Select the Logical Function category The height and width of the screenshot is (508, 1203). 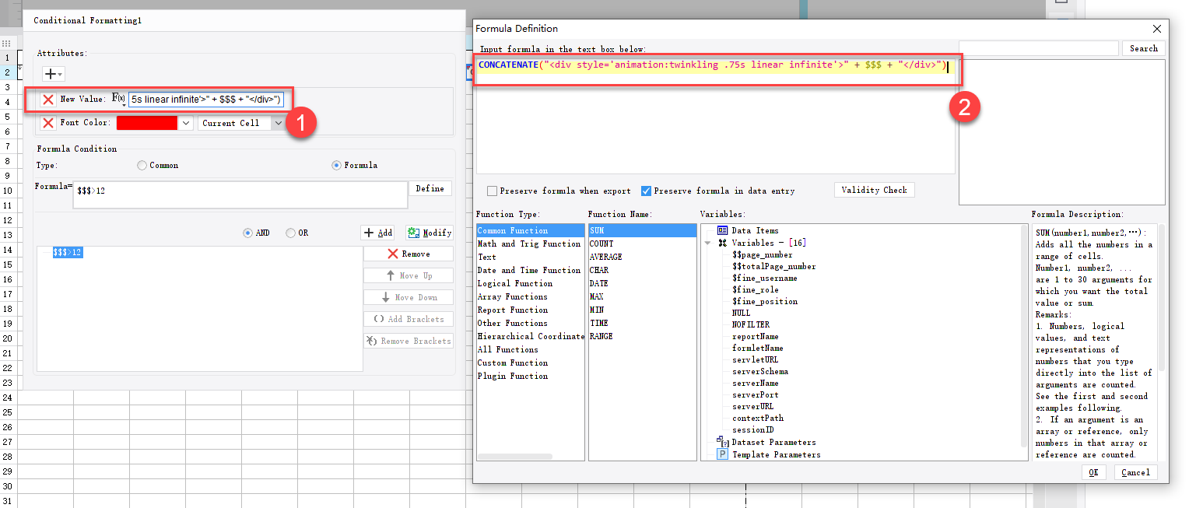pyautogui.click(x=514, y=282)
